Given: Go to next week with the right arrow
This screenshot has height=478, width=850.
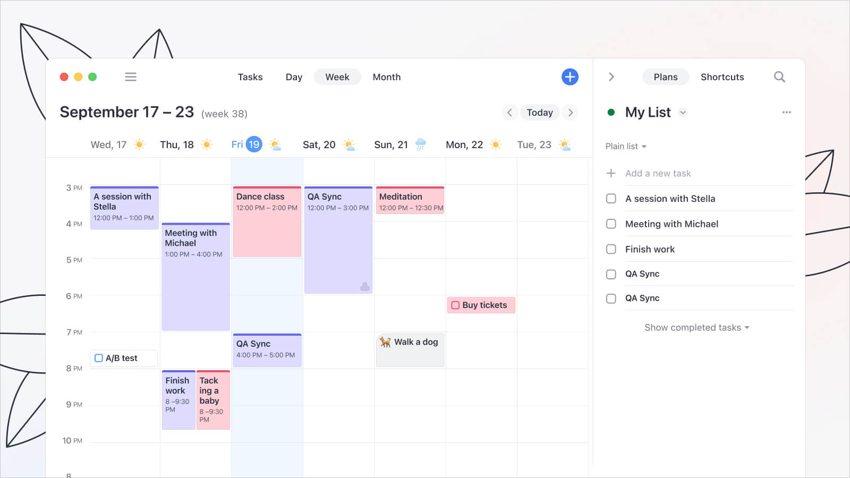Looking at the screenshot, I should pos(571,112).
